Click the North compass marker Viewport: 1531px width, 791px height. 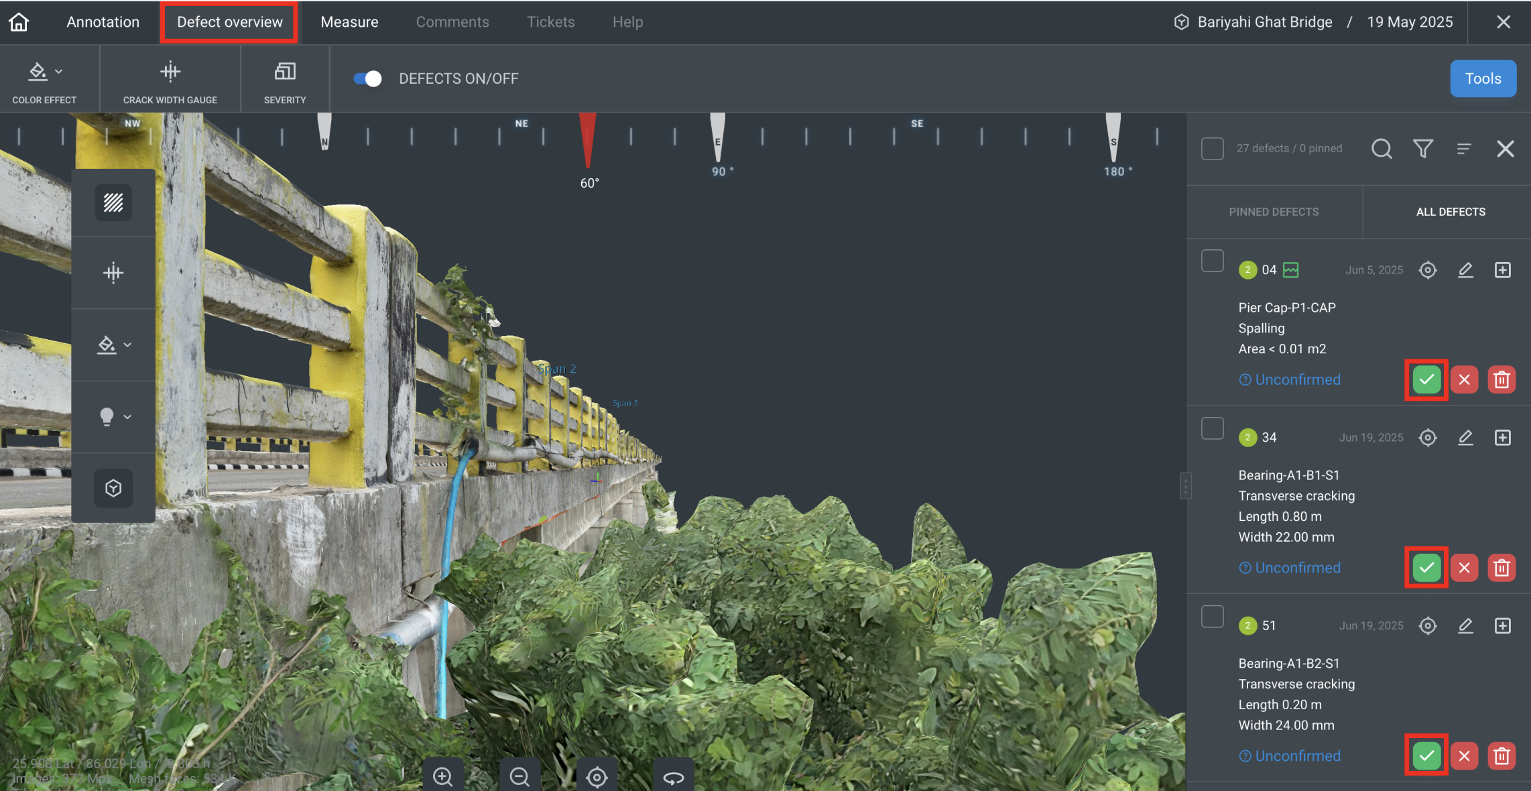point(324,131)
